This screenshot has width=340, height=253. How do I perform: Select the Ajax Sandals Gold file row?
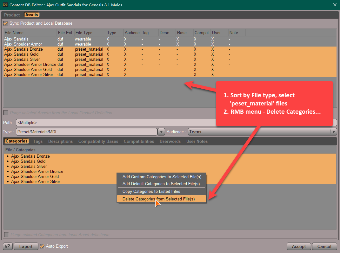(x=170, y=54)
